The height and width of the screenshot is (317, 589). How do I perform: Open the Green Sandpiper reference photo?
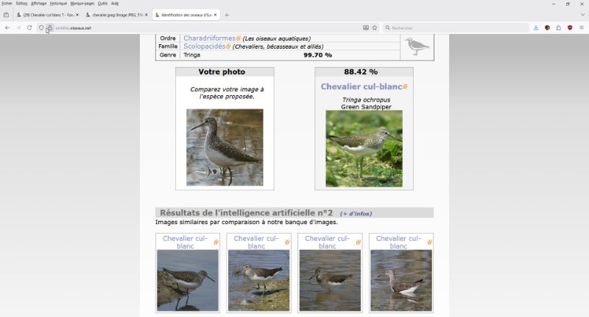point(364,148)
